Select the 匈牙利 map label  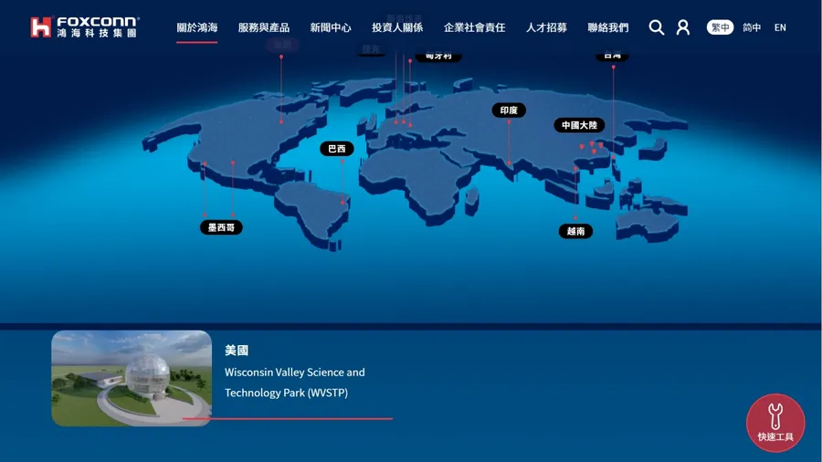tap(438, 56)
